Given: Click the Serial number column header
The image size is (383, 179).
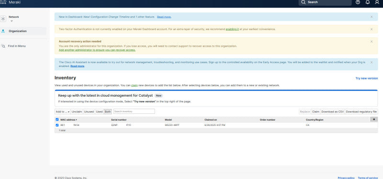Looking at the screenshot, I should coord(119,120).
